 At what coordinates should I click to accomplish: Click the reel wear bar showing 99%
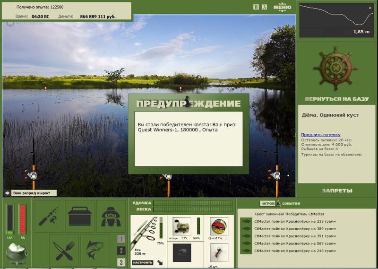click(x=198, y=226)
